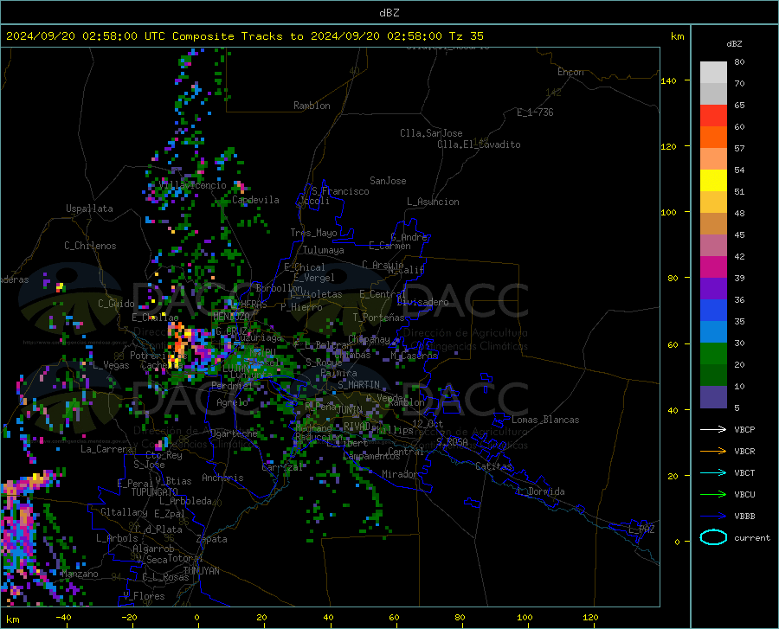Click the 'VBCP' legend label
Screen dimensions: 779x629
[744, 429]
